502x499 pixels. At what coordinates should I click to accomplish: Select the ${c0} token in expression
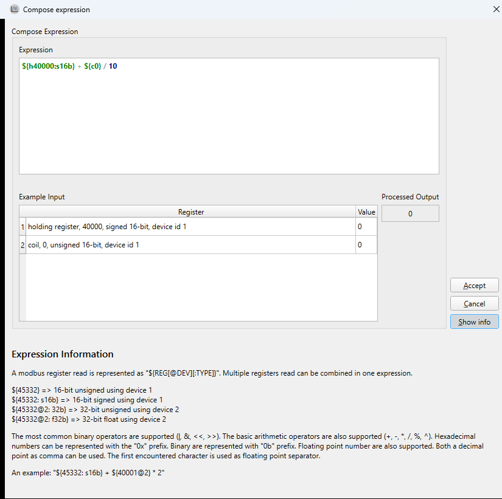click(92, 66)
